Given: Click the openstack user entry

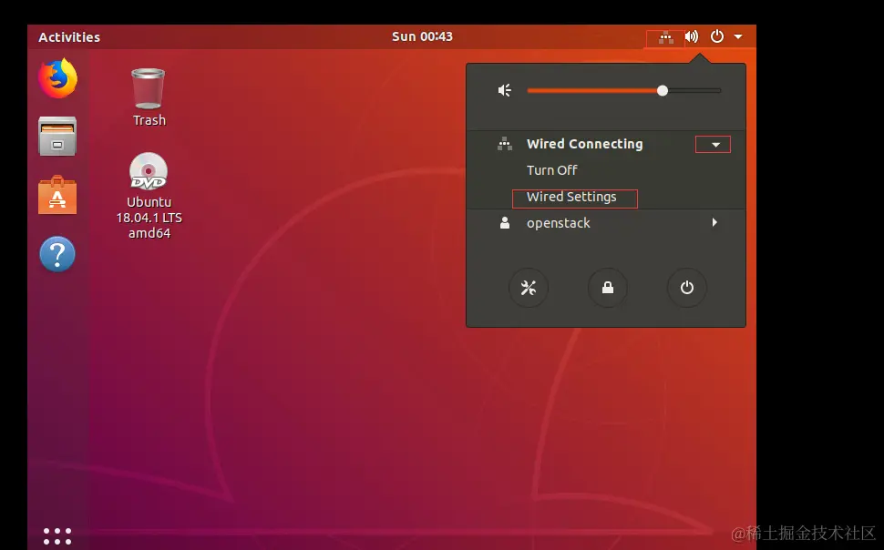Looking at the screenshot, I should click(x=606, y=223).
